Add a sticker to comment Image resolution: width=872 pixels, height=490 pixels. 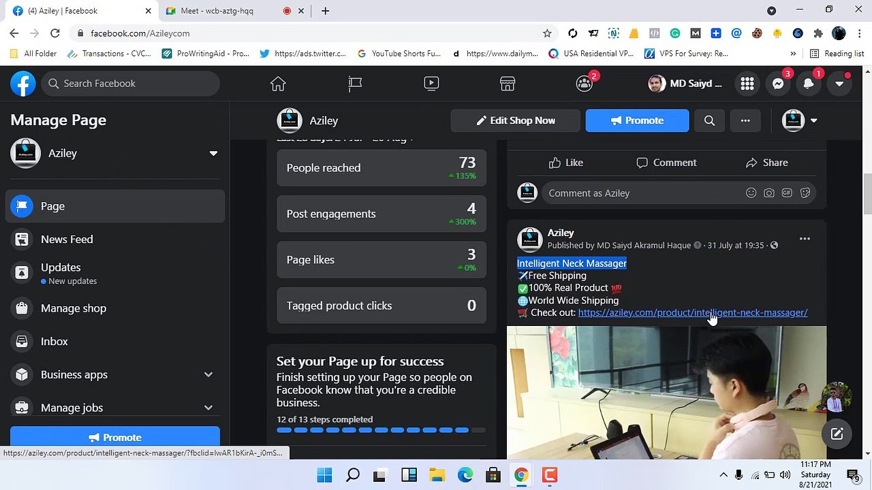pyautogui.click(x=805, y=193)
